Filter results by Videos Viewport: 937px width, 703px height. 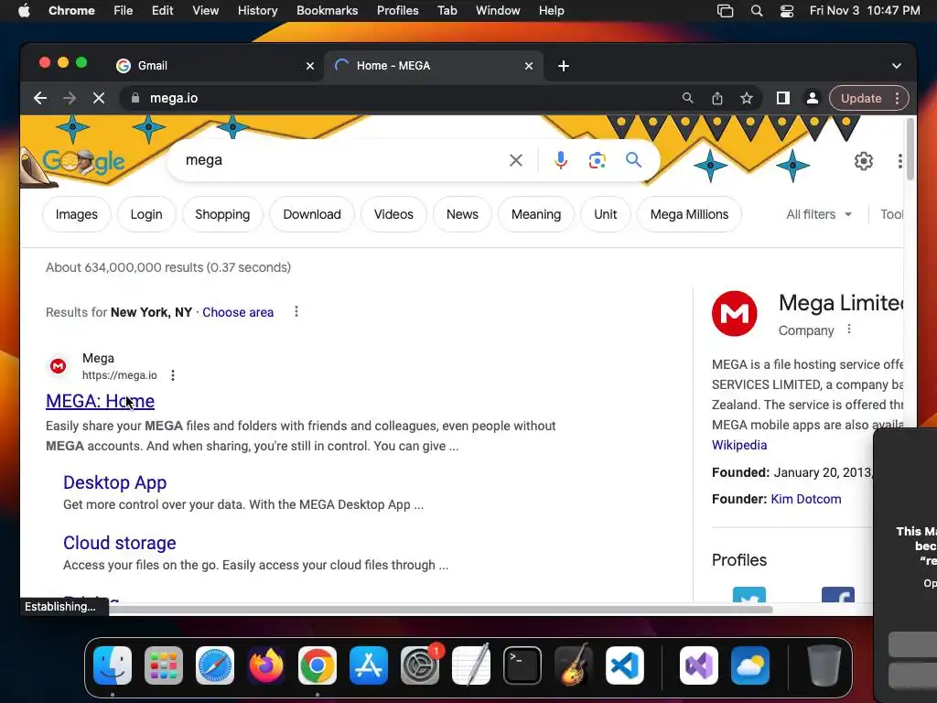393,214
